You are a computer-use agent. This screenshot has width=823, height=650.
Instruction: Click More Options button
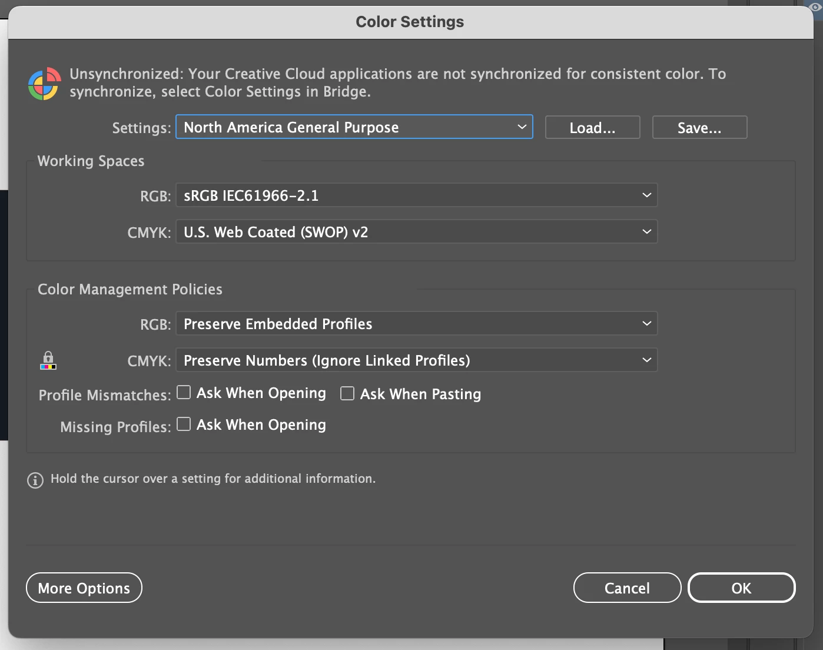[84, 588]
